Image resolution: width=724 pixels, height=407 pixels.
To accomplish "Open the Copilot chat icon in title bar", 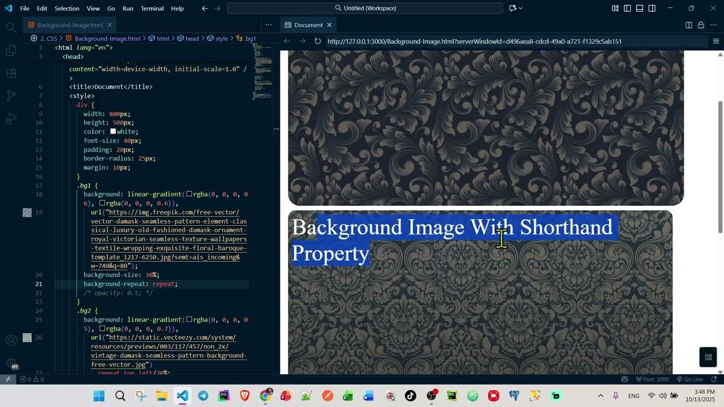I will point(512,8).
